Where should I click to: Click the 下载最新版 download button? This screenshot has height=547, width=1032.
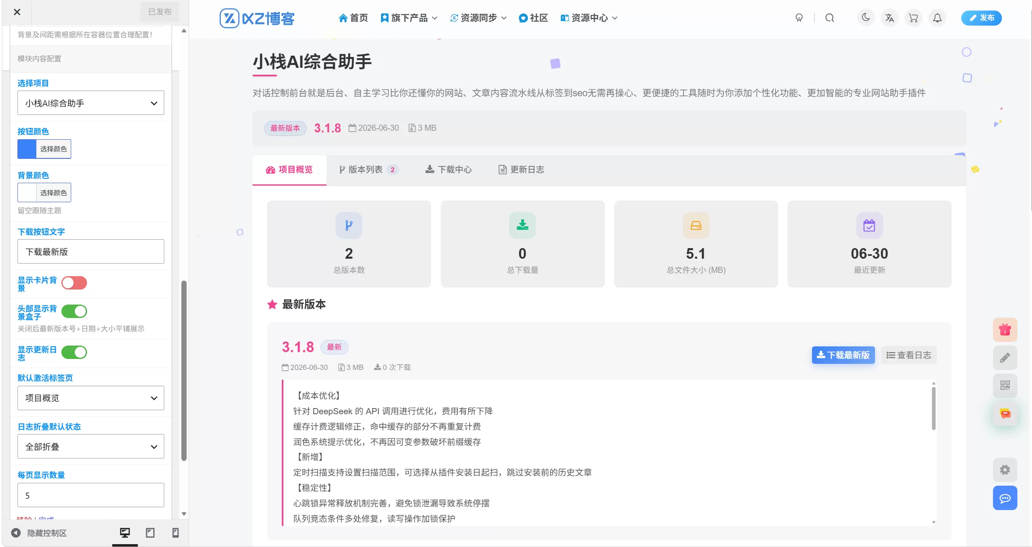point(843,355)
